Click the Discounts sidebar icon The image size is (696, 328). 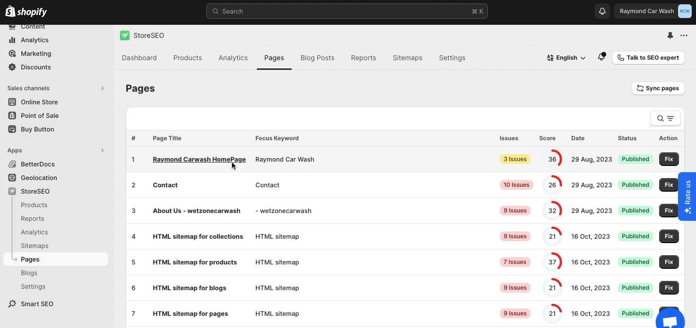(x=12, y=67)
